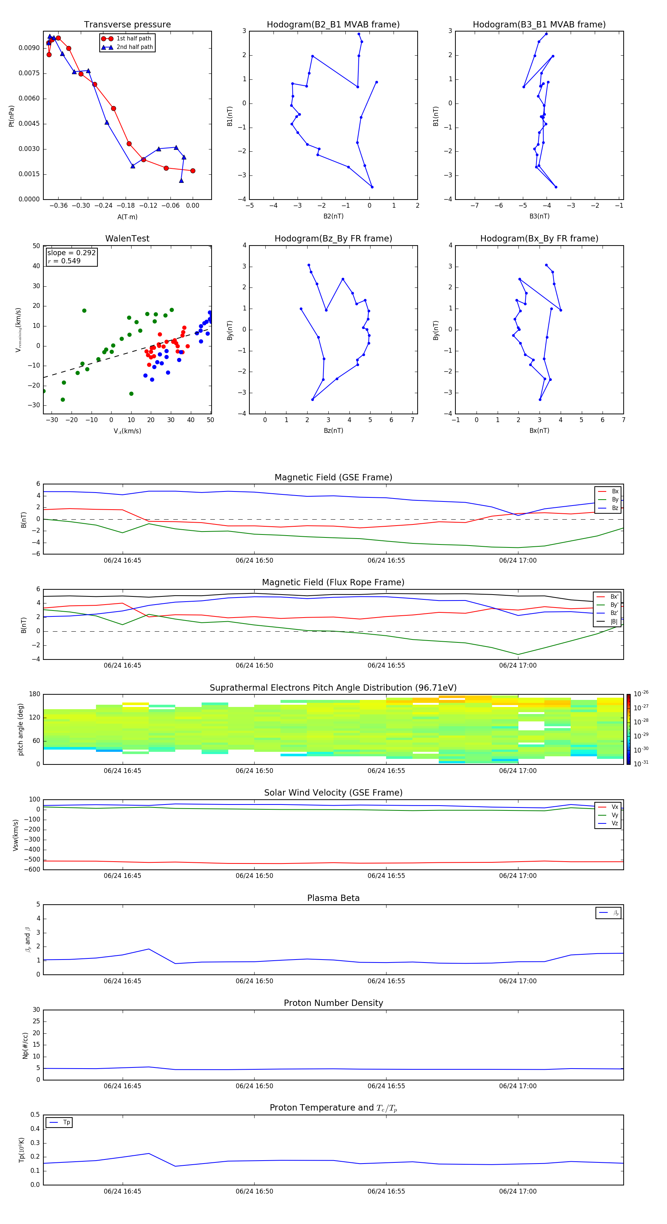Click the Tp legend entry

pos(59,1123)
